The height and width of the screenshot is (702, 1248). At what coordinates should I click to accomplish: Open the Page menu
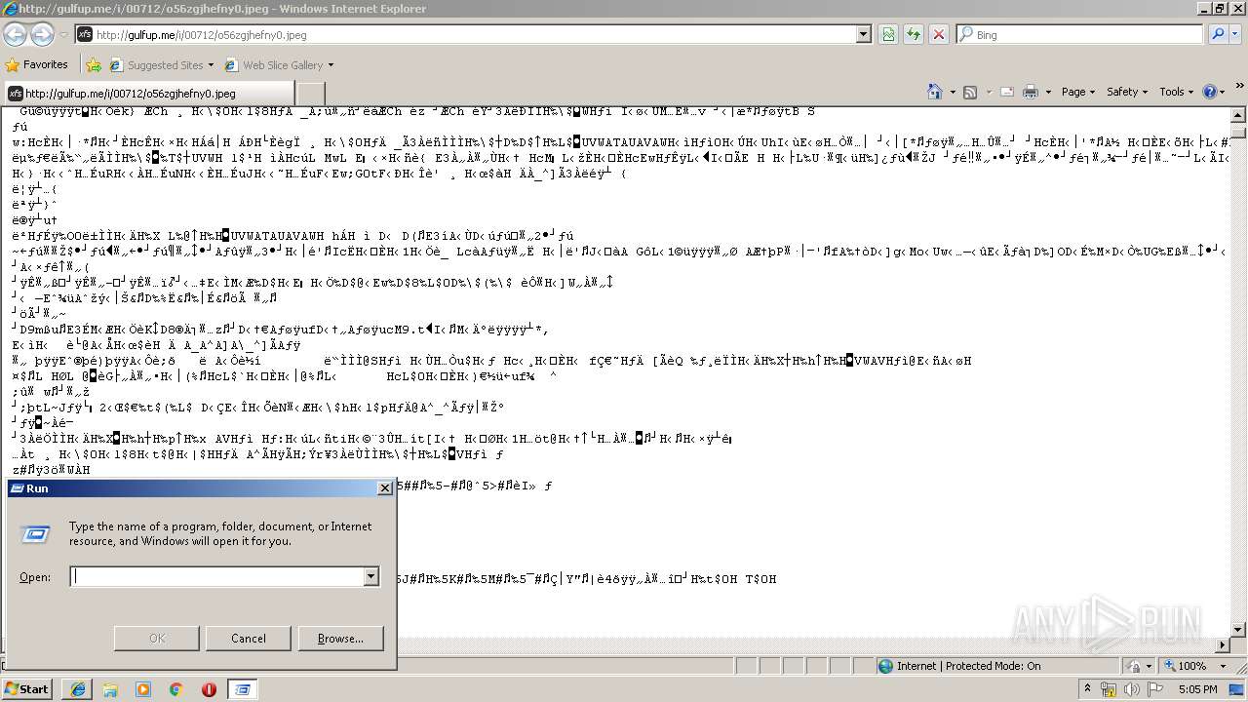click(x=1078, y=92)
